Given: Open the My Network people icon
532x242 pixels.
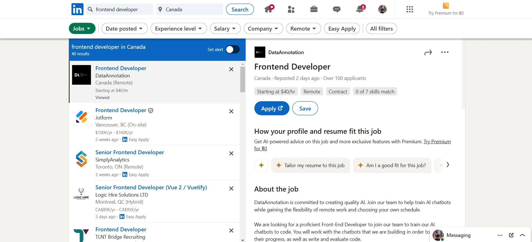Looking at the screenshot, I should pyautogui.click(x=291, y=9).
